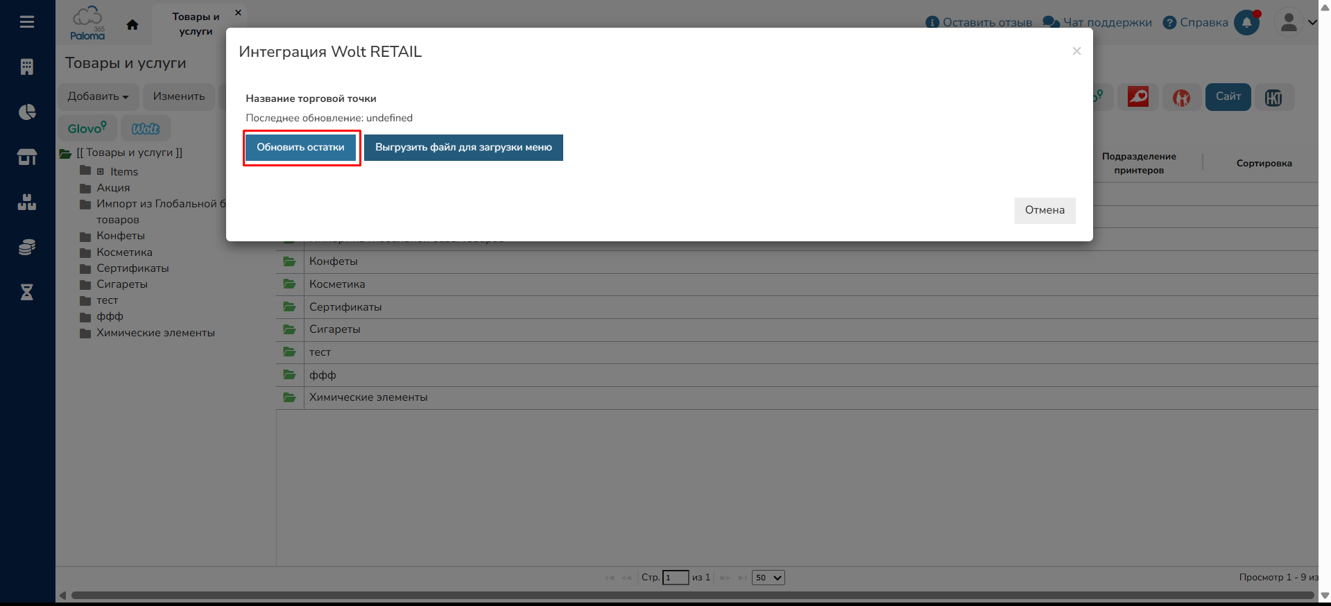Click the store icon in sidebar
The image size is (1331, 606).
point(27,157)
